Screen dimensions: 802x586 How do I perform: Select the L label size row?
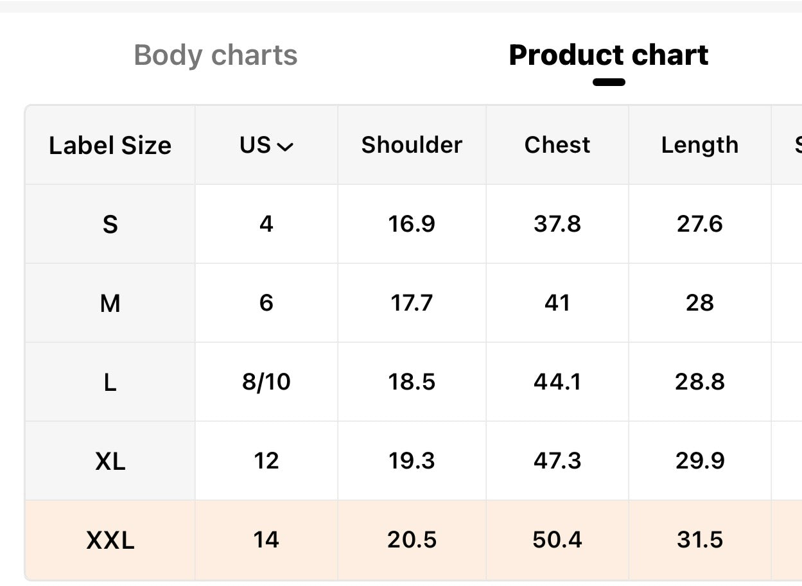pos(414,382)
